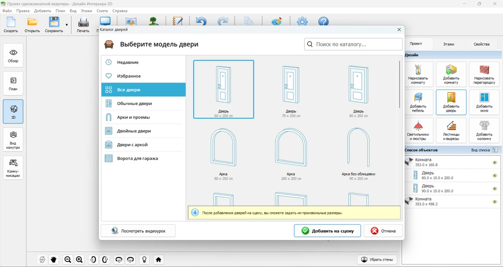Choose Арка без облицовки 90 x 200 см
This screenshot has width=503, height=267.
[358, 153]
